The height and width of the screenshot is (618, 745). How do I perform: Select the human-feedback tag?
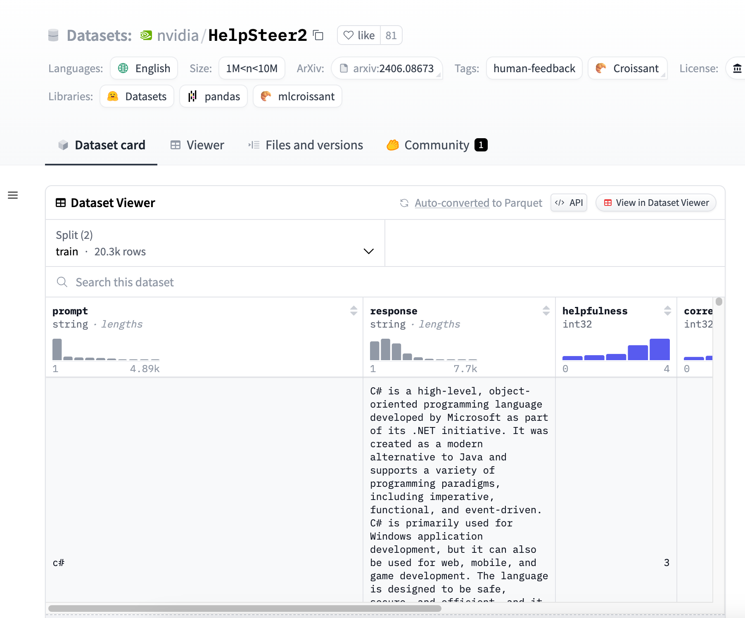click(534, 68)
